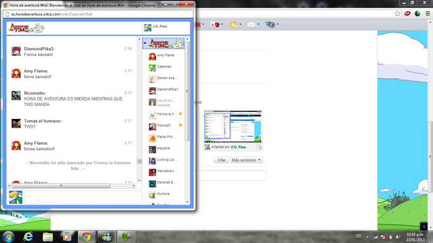Click the mail envelope icon in the toolbar

251,25
